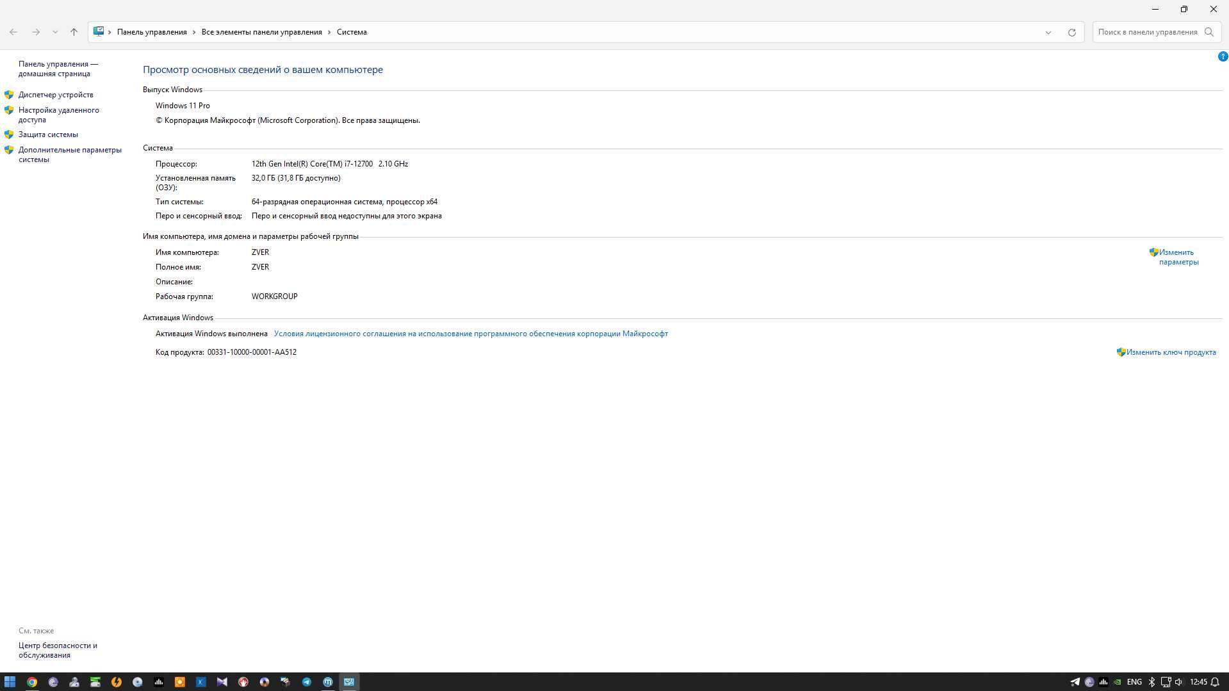Open the Windows Start menu
1229x691 pixels.
tap(10, 682)
